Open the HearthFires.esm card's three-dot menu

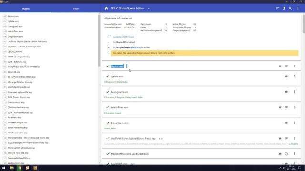pyautogui.click(x=294, y=107)
